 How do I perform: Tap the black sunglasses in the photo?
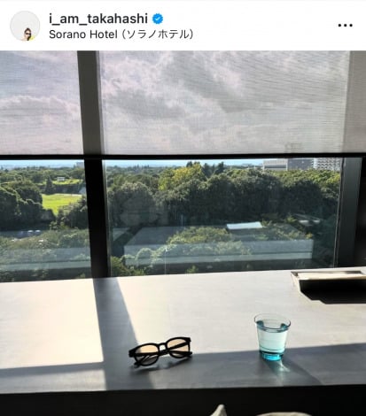160,351
